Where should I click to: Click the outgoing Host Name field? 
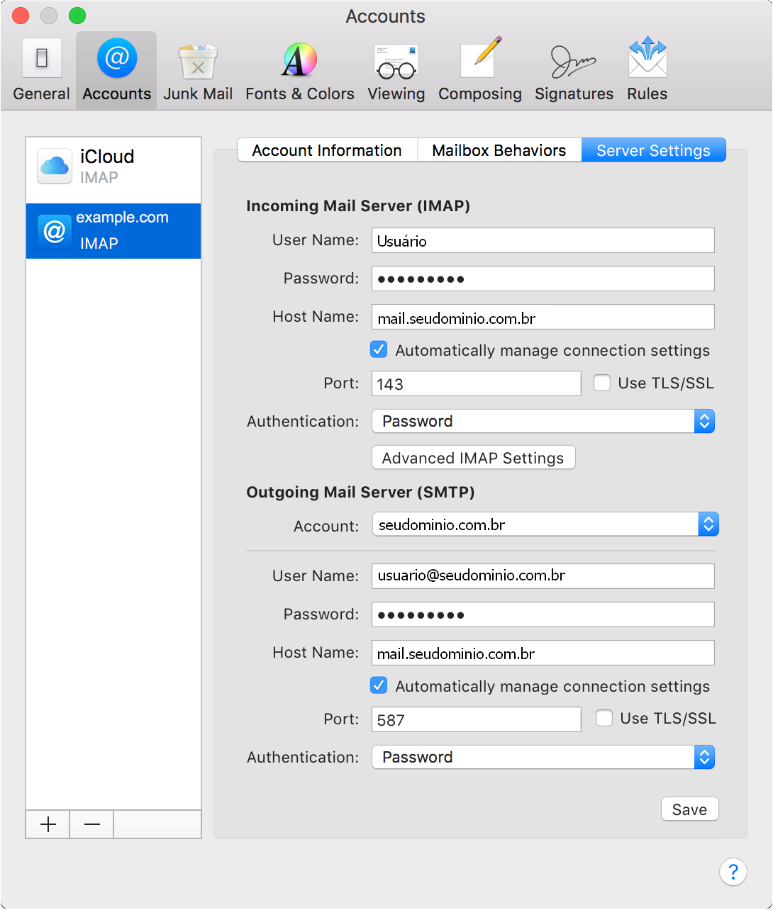(543, 653)
